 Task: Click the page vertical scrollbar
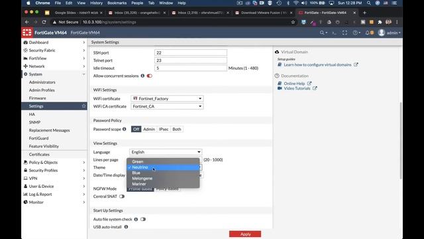[x=401, y=140]
